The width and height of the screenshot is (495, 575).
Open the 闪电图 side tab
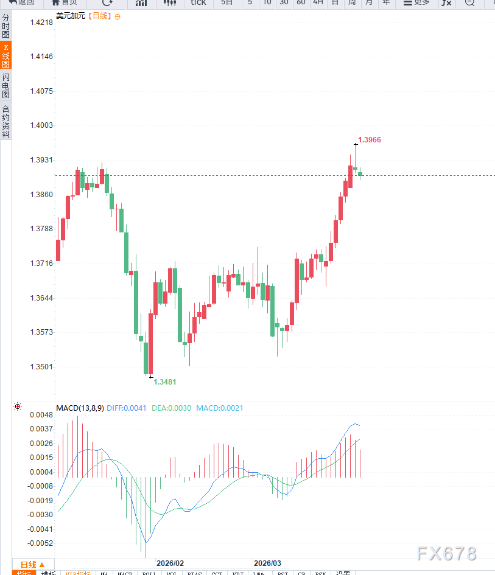[x=5, y=86]
